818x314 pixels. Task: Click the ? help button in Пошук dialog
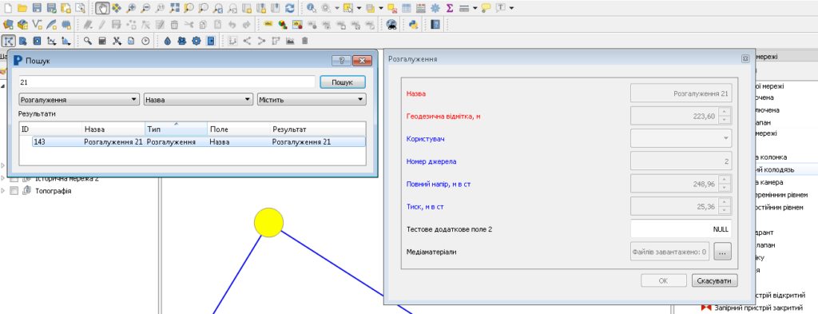click(341, 61)
